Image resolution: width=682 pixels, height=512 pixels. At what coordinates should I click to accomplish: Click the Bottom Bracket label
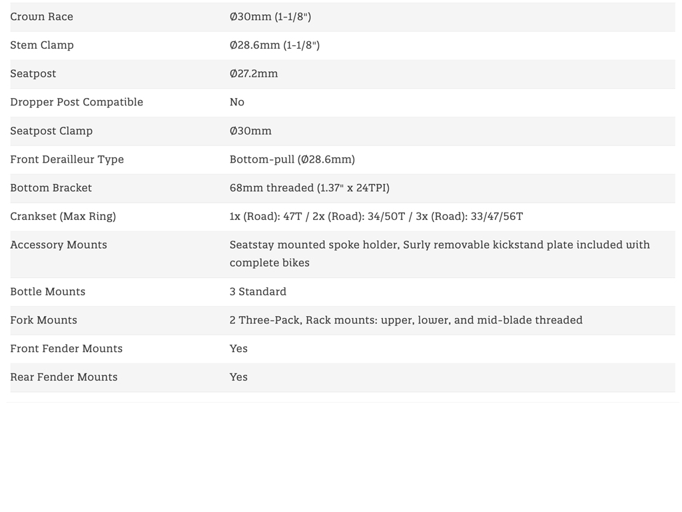pyautogui.click(x=51, y=188)
